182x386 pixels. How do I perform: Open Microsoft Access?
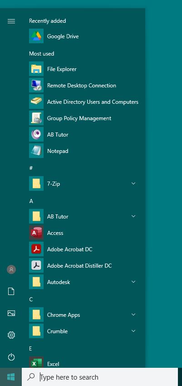coord(84,233)
